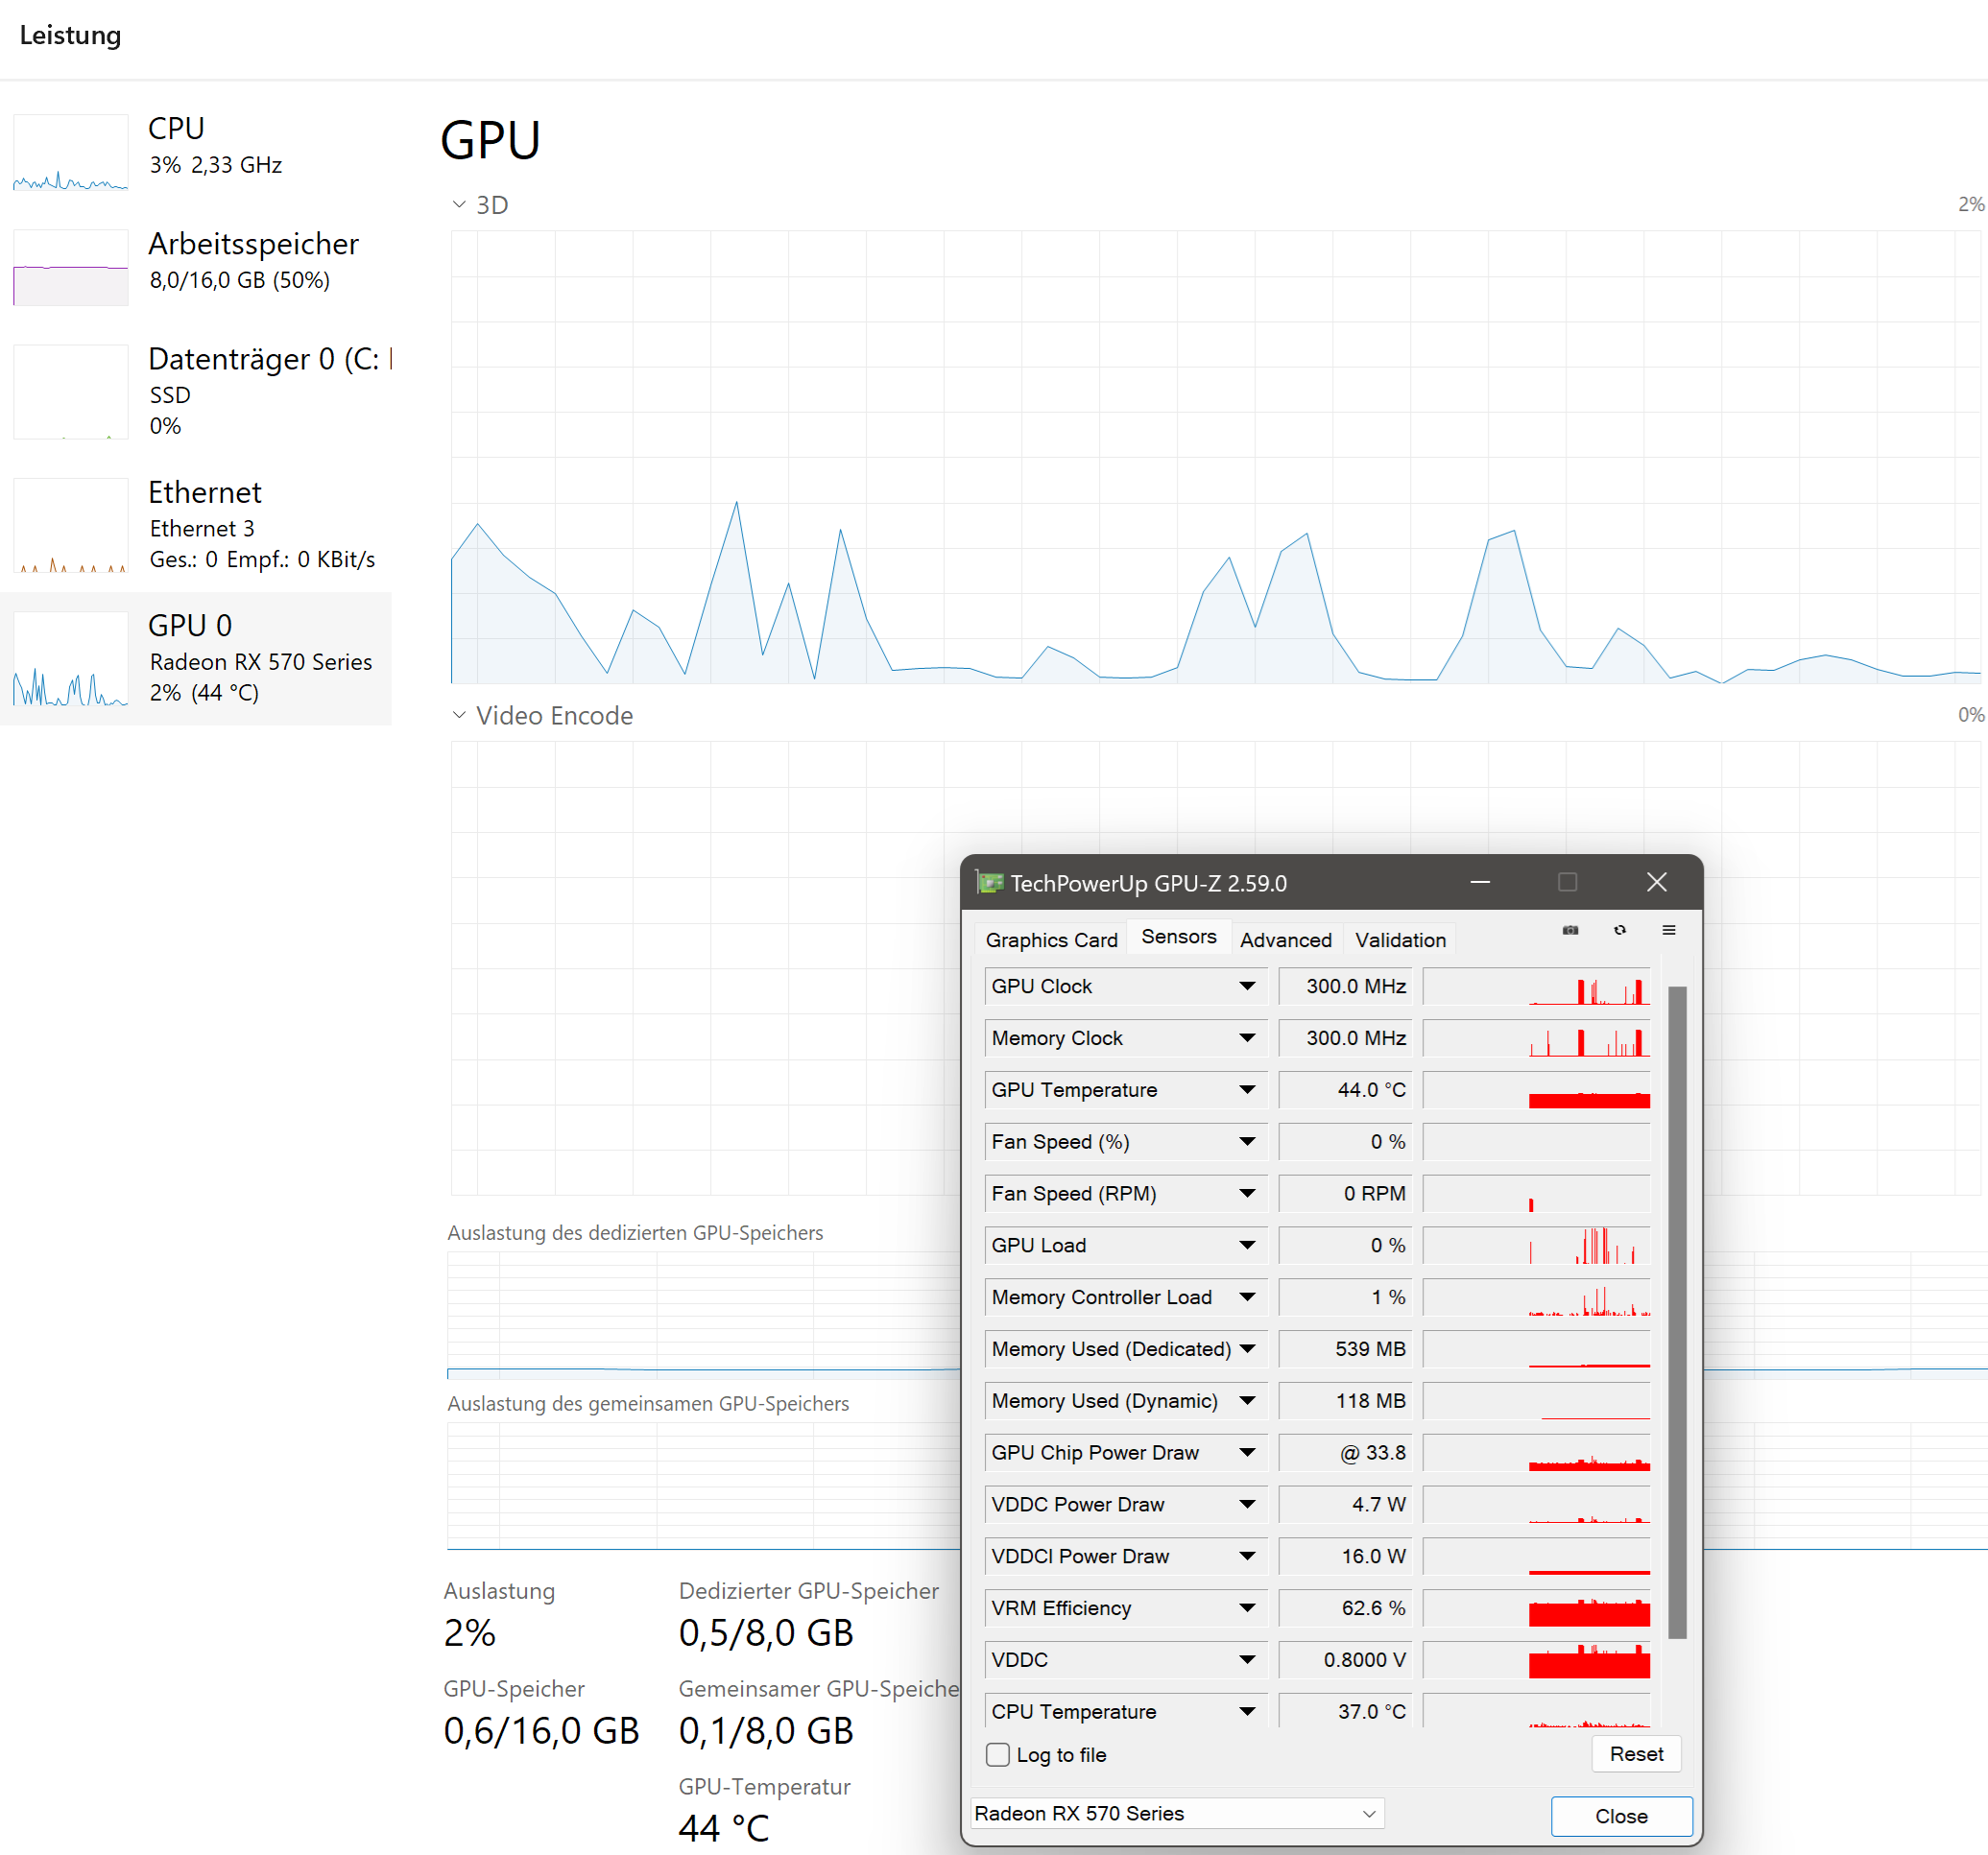
Task: Select the CPU performance thumbnail graph
Action: point(70,153)
